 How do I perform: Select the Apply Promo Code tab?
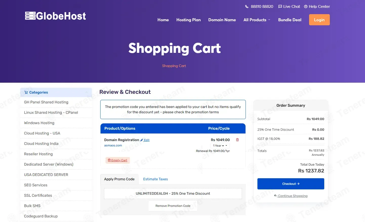[119, 179]
